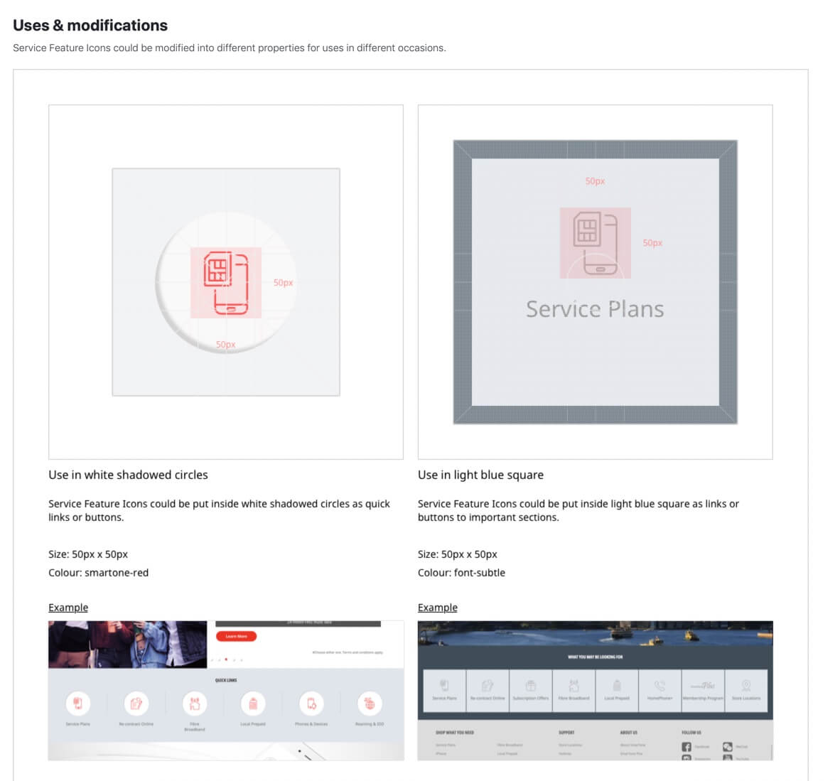The height and width of the screenshot is (781, 840).
Task: Click the WeChat icon under Follow Us
Action: [728, 747]
